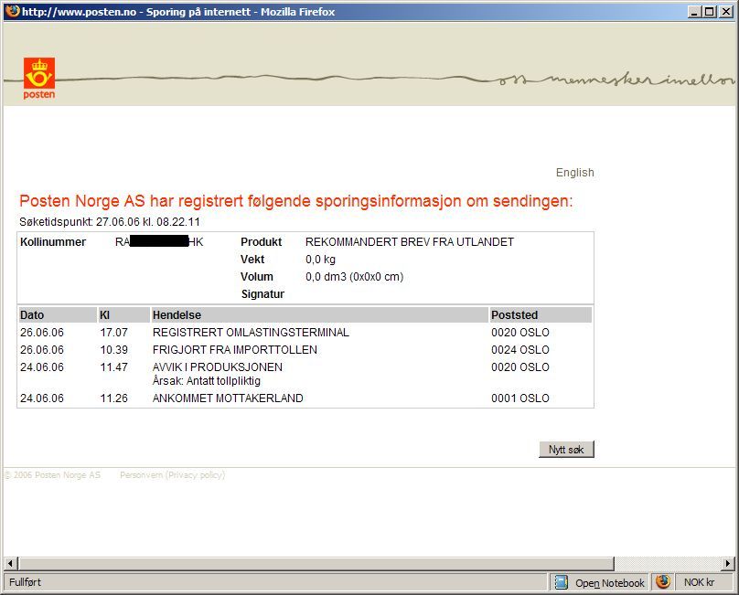
Task: Click the Signatur label
Action: [x=262, y=294]
